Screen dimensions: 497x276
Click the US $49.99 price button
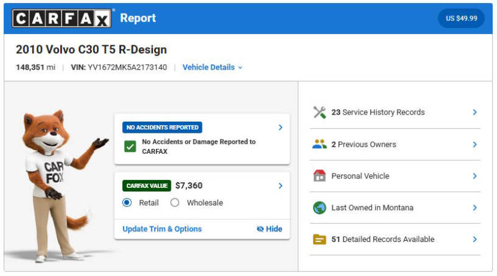point(461,19)
